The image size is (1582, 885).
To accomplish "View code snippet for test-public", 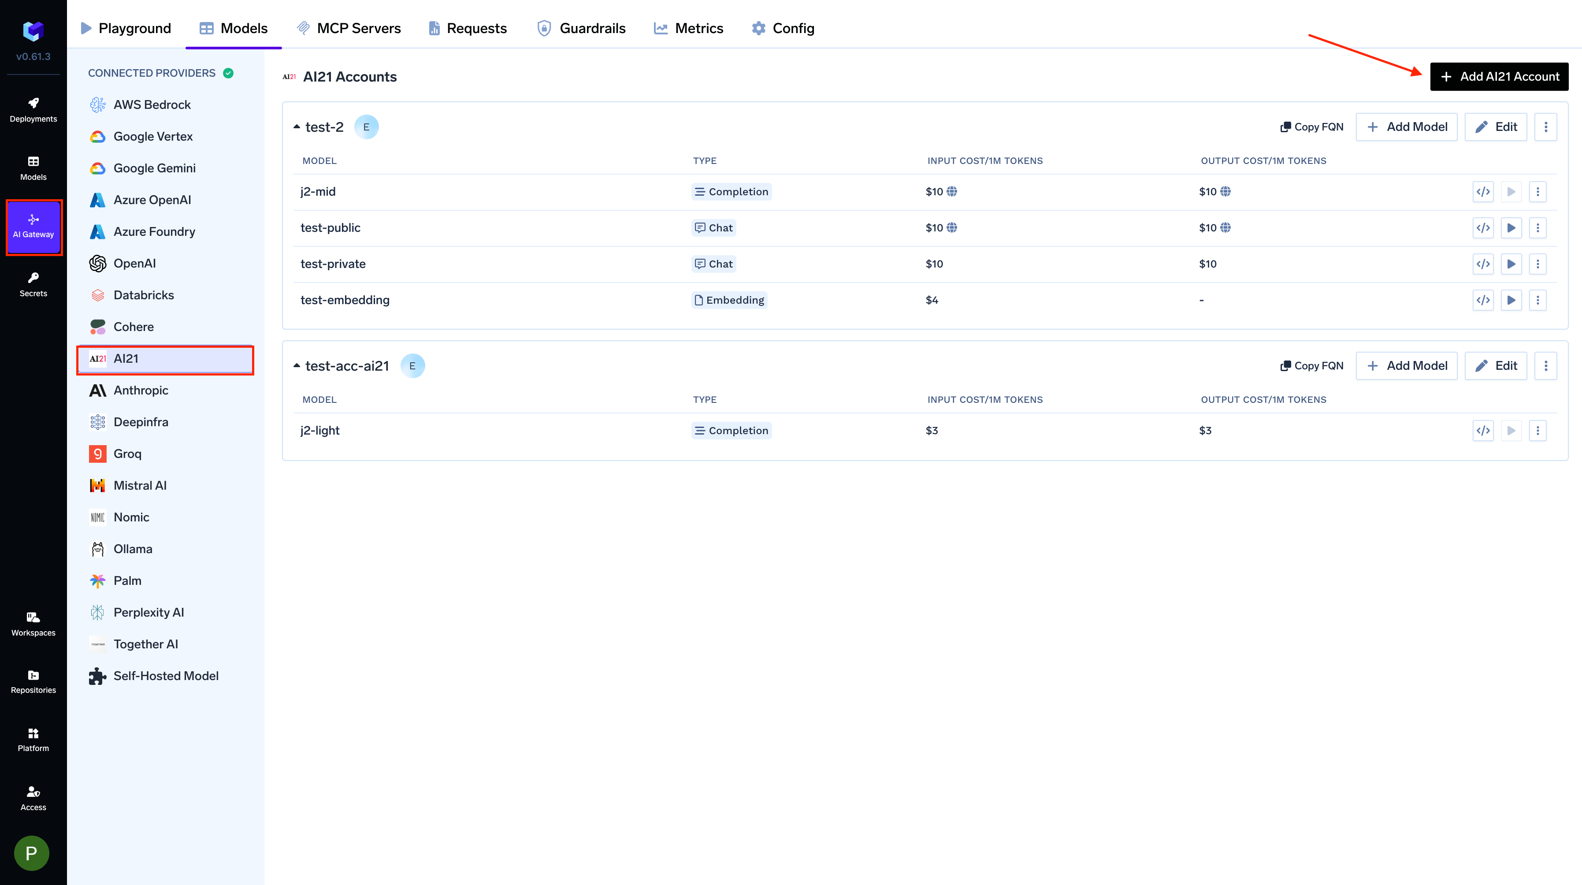I will click(x=1482, y=228).
